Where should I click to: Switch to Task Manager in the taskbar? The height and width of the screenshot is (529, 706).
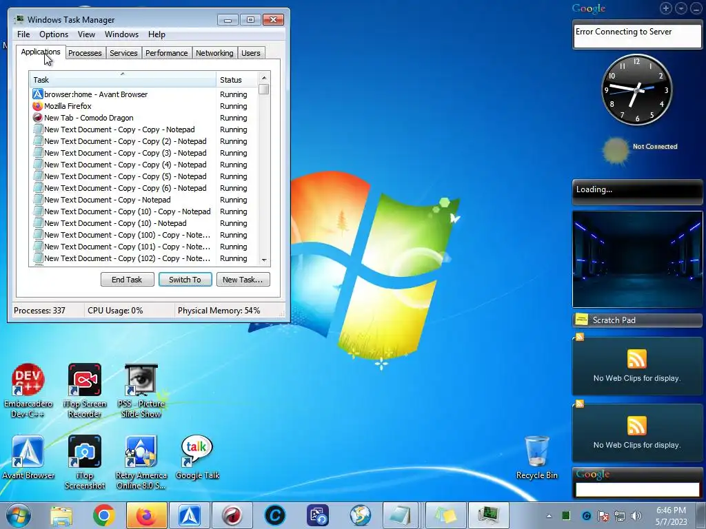tap(488, 515)
